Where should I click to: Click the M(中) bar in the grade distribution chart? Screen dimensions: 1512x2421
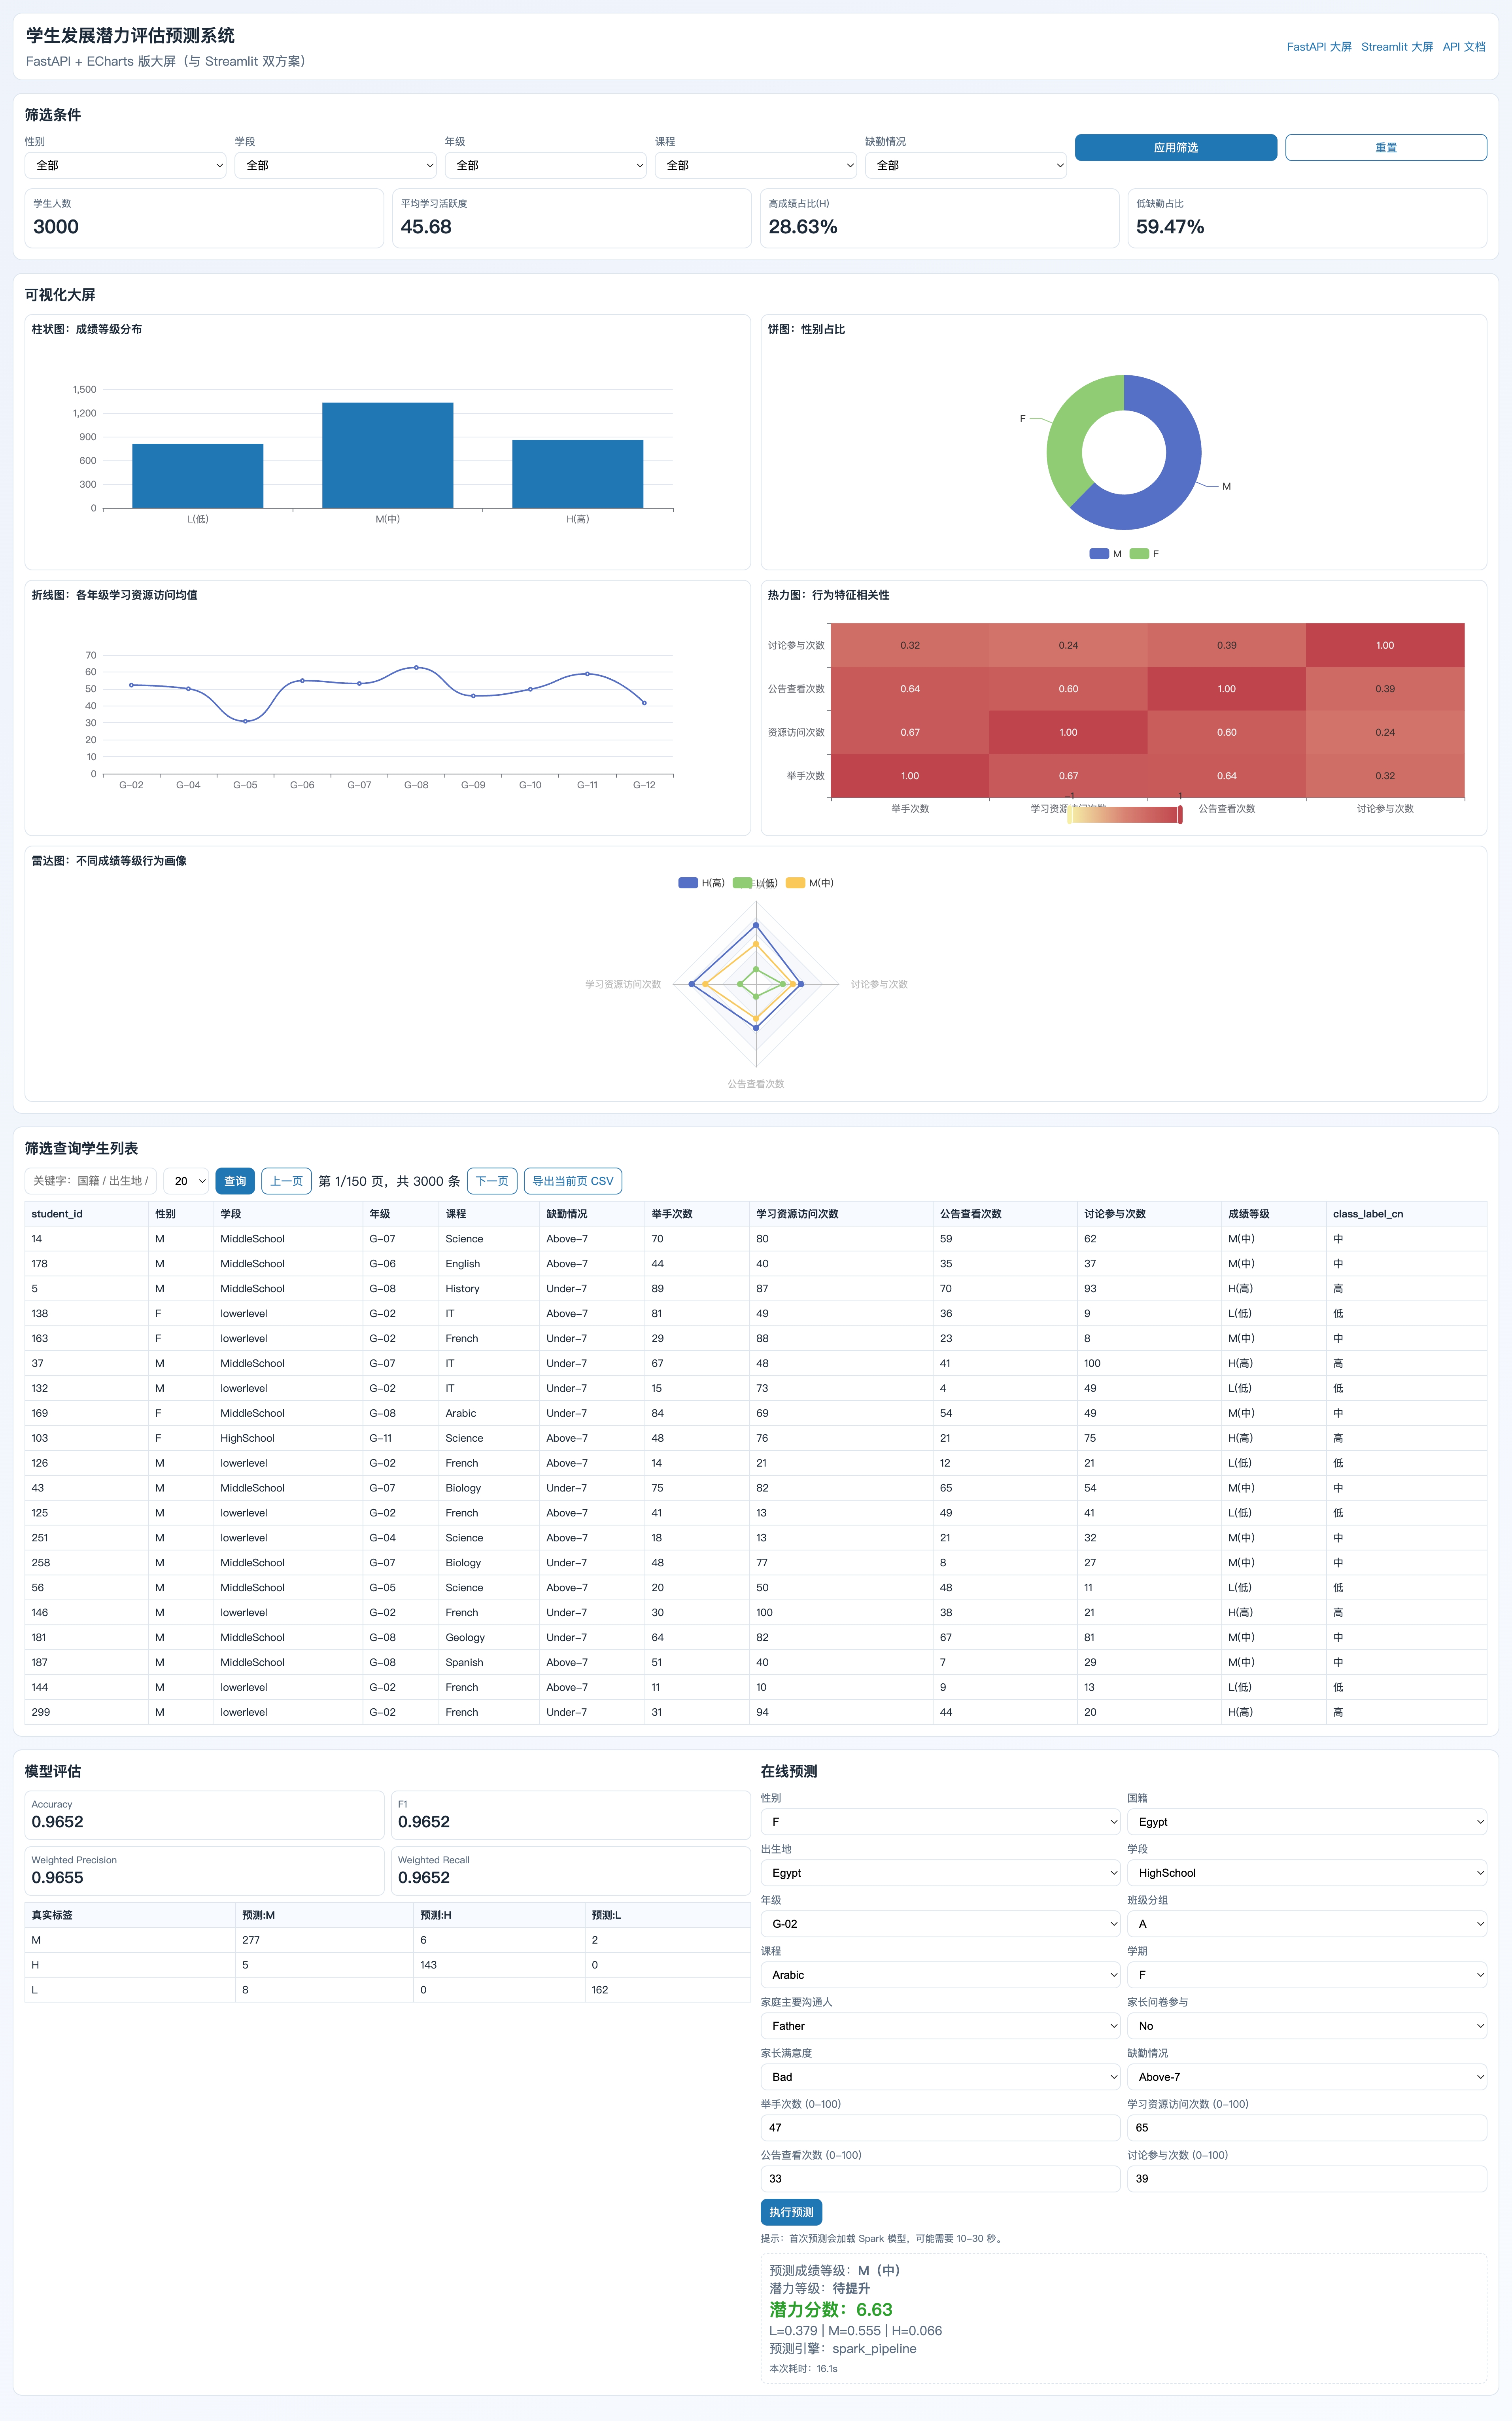click(x=388, y=455)
